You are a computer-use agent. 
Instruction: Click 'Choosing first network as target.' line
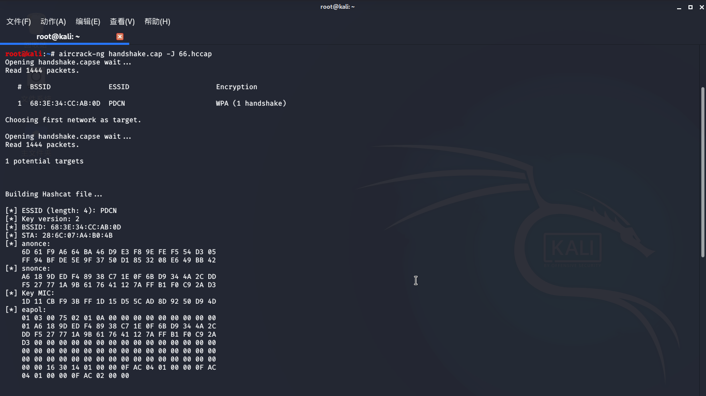pos(73,120)
